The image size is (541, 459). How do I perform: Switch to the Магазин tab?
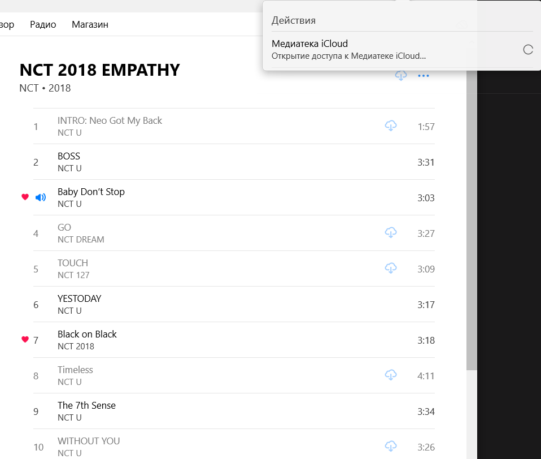tap(90, 24)
